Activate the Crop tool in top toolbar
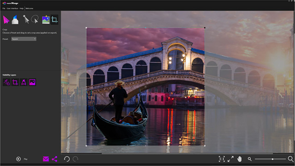Image resolution: width=295 pixels, height=166 pixels. click(x=54, y=19)
